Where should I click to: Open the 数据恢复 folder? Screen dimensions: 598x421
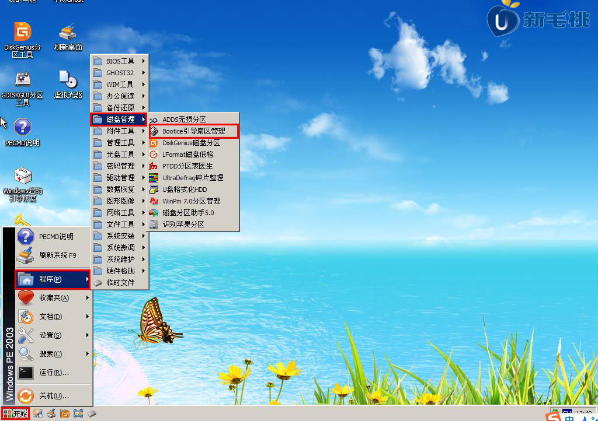119,189
